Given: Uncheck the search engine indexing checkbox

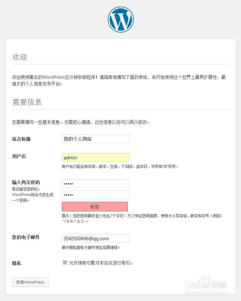Looking at the screenshot, I should [x=65, y=263].
